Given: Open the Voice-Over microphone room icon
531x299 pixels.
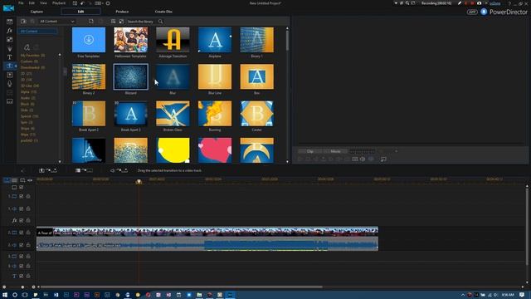Looking at the screenshot, I should 9,83.
